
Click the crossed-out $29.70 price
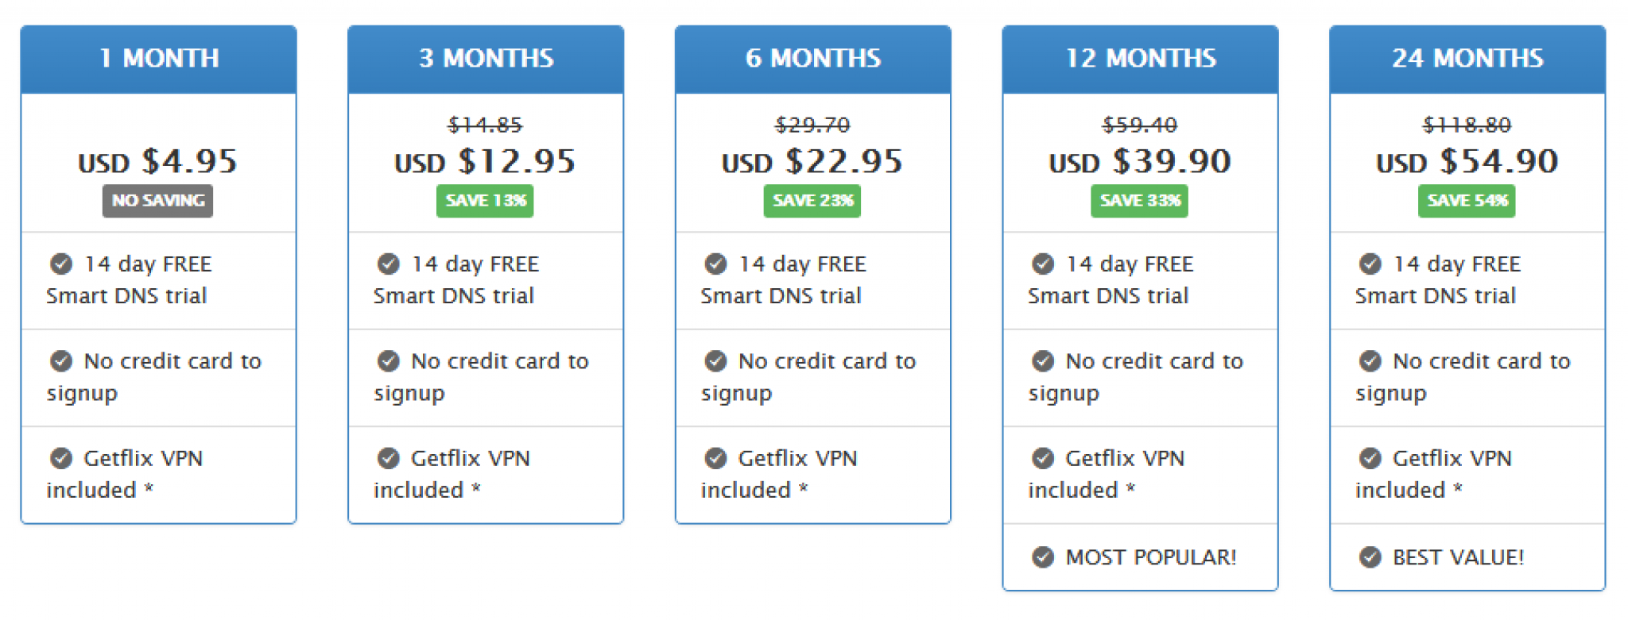click(x=812, y=124)
